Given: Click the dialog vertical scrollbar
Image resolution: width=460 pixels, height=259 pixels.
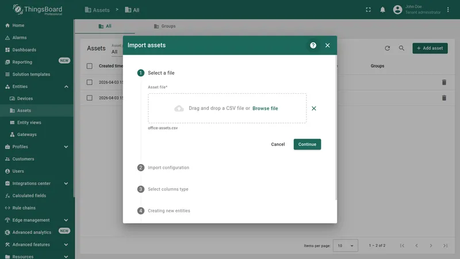Looking at the screenshot, I should [336, 127].
